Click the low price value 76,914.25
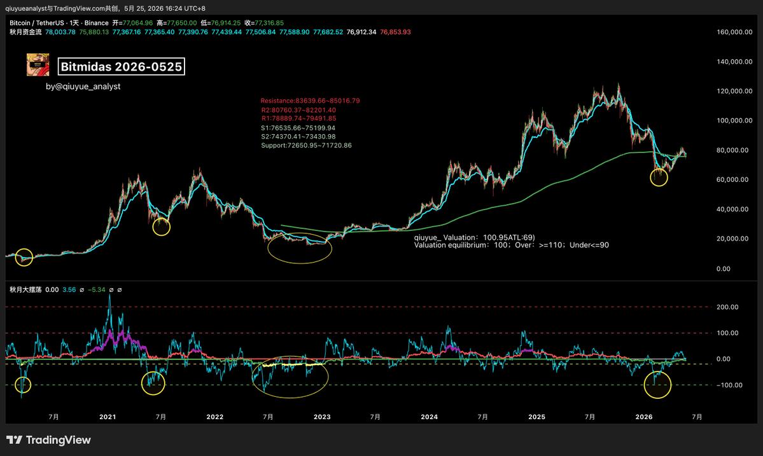Image resolution: width=763 pixels, height=456 pixels. (x=225, y=23)
